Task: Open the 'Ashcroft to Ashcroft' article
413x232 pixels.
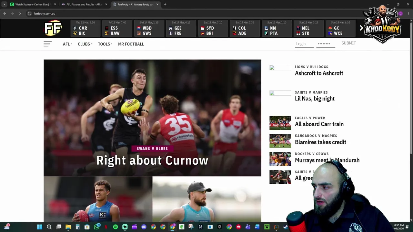Action: 319,73
